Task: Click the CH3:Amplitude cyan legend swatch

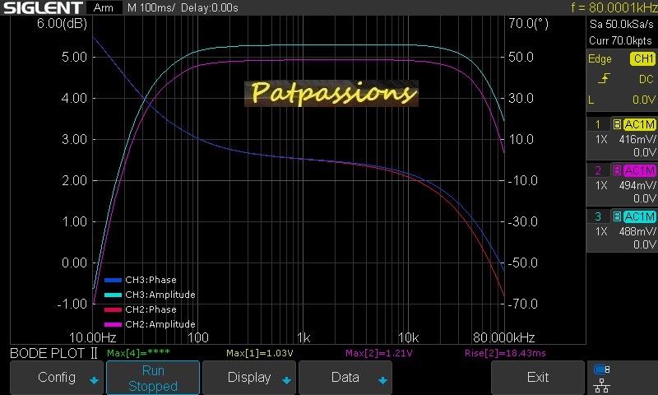Action: [x=113, y=295]
